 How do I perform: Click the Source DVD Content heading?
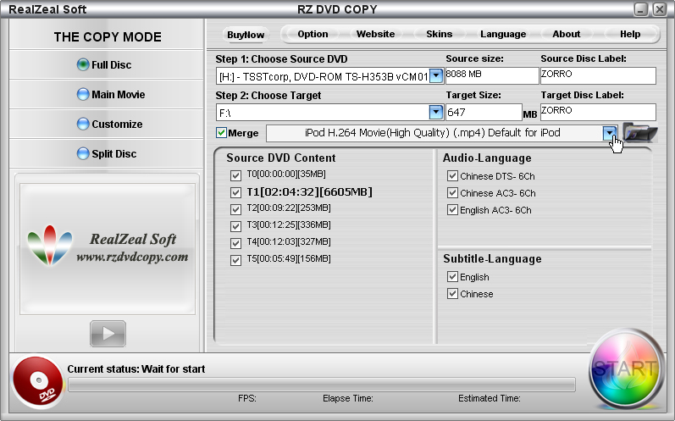(x=281, y=158)
